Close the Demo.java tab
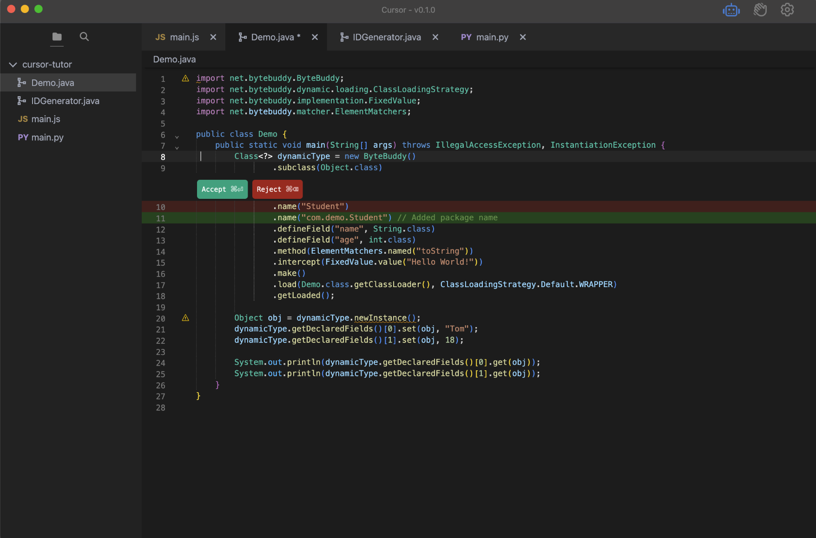Image resolution: width=816 pixels, height=538 pixels. pyautogui.click(x=315, y=37)
